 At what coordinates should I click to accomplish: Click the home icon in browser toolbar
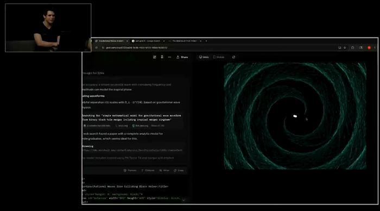click(x=353, y=48)
